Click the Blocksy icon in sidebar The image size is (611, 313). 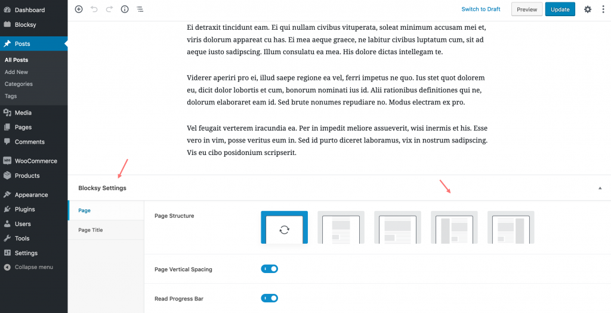click(x=7, y=24)
